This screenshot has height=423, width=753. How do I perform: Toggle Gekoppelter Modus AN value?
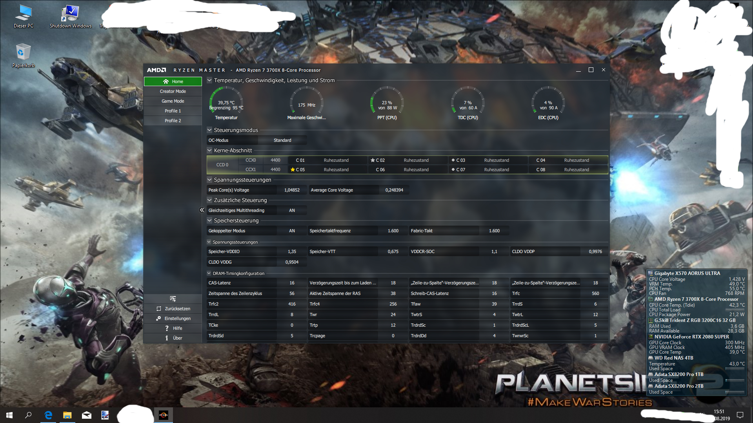click(292, 231)
